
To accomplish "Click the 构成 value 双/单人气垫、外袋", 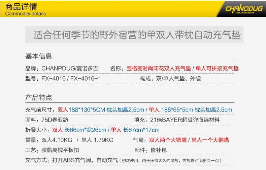I will pyautogui.click(x=178, y=79).
